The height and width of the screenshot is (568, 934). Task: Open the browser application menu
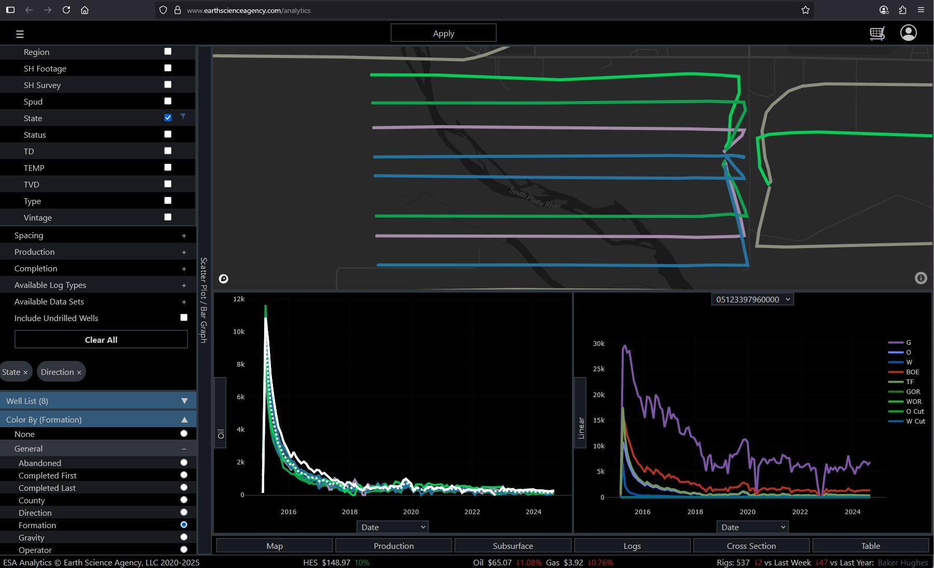pos(921,10)
